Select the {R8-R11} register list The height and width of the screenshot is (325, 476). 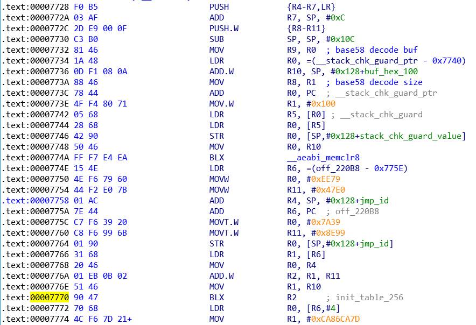point(306,29)
